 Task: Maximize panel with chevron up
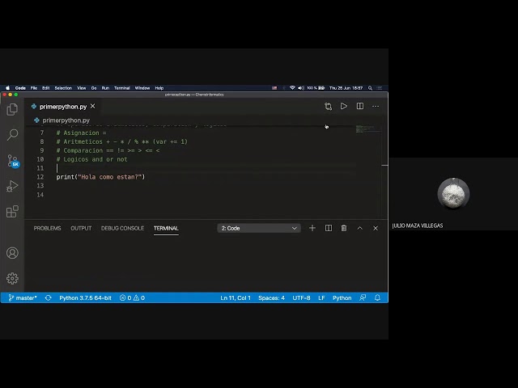point(359,228)
